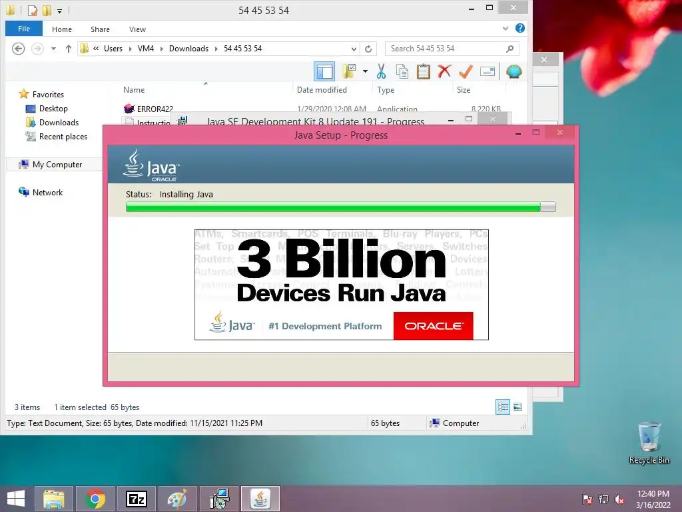Switch to large icons view in status bar
This screenshot has height=512, width=682.
click(x=517, y=407)
